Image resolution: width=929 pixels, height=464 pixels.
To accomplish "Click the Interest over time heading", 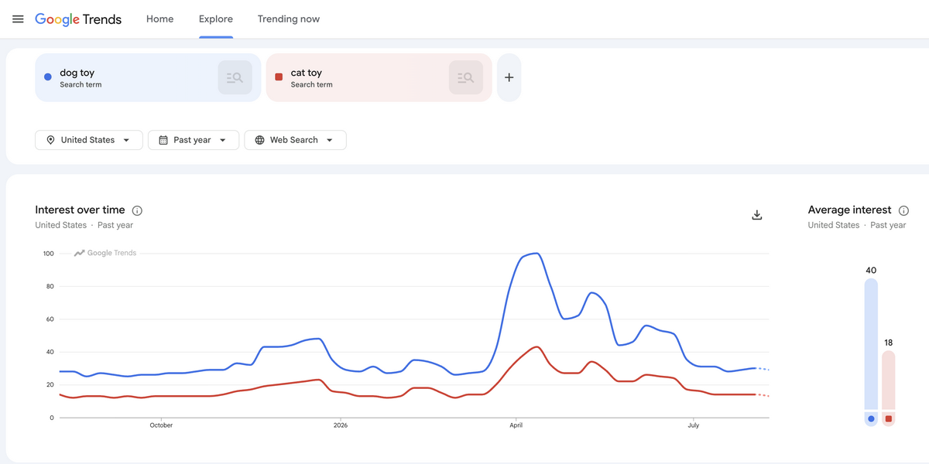I will tap(80, 210).
